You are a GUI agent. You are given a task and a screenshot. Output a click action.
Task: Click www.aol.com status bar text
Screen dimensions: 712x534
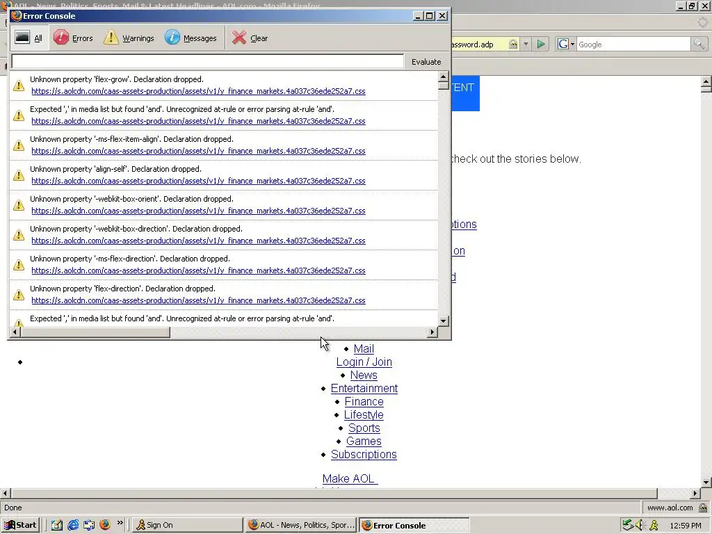pyautogui.click(x=670, y=508)
